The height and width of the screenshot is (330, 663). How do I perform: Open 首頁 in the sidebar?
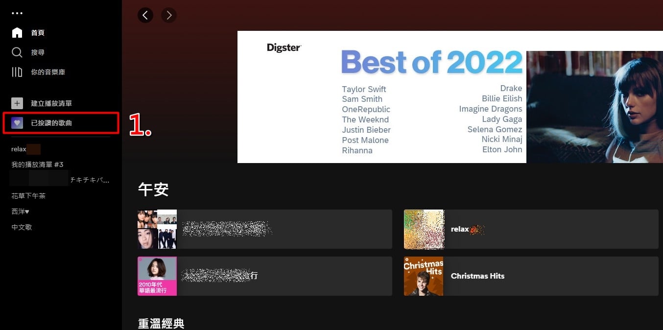[x=38, y=33]
